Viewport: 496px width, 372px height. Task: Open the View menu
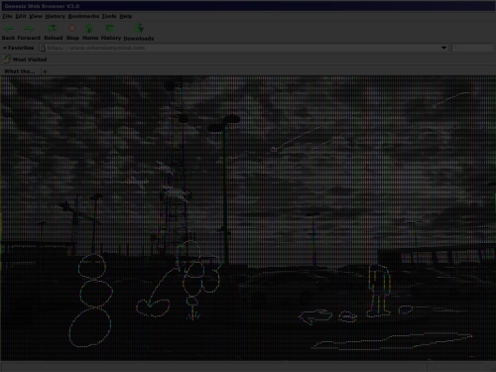[x=36, y=16]
